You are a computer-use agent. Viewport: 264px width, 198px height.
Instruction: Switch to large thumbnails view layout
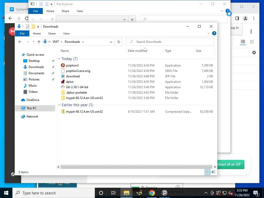pyautogui.click(x=213, y=172)
